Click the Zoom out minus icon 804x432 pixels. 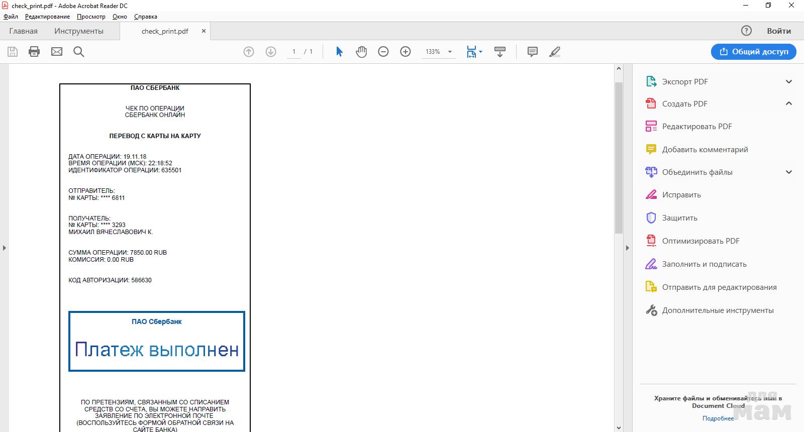383,52
